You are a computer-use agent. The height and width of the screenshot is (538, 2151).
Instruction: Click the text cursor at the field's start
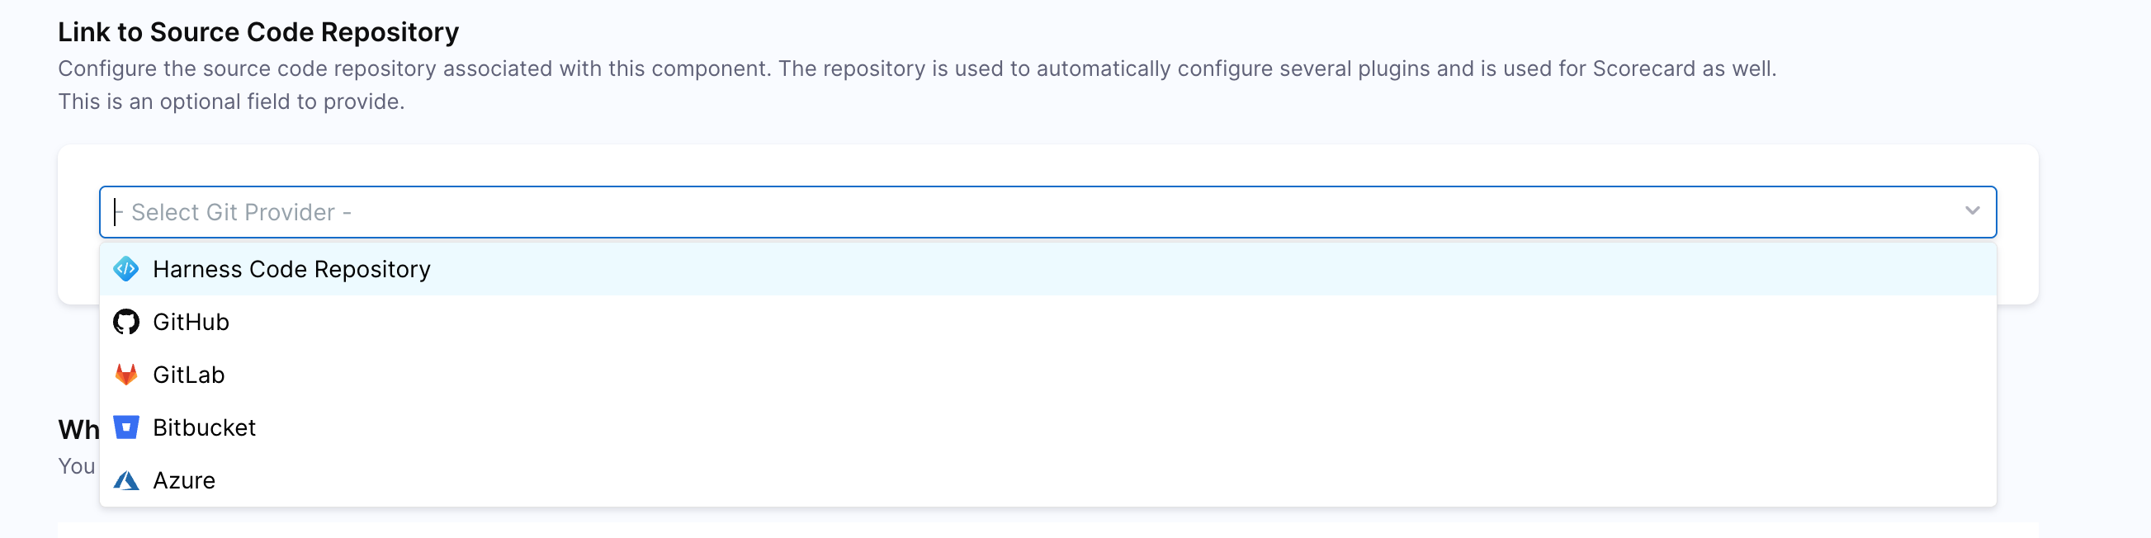pos(116,212)
